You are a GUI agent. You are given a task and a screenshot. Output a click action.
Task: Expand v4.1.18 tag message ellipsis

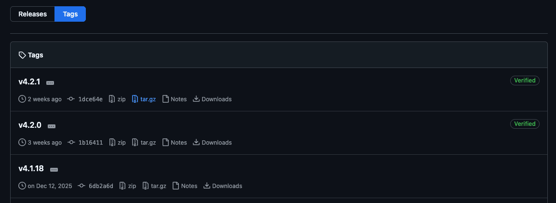pyautogui.click(x=54, y=170)
